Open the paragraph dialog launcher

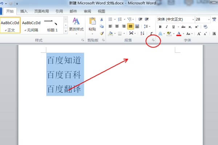153,40
